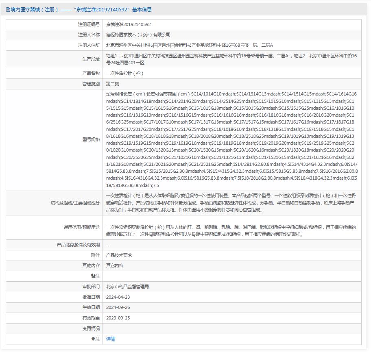The height and width of the screenshot is (352, 371).
Task: Open the 详情 details link
Action: click(x=110, y=339)
